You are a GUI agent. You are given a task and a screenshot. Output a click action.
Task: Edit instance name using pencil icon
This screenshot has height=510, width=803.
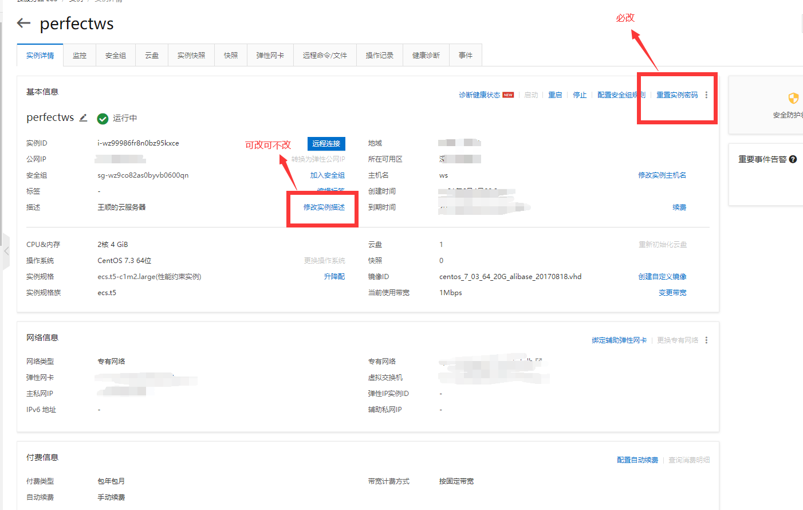coord(83,117)
